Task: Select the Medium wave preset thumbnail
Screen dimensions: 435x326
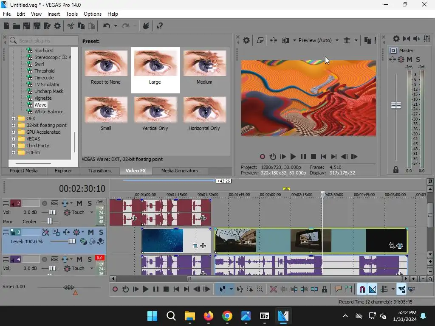Action: (x=204, y=63)
